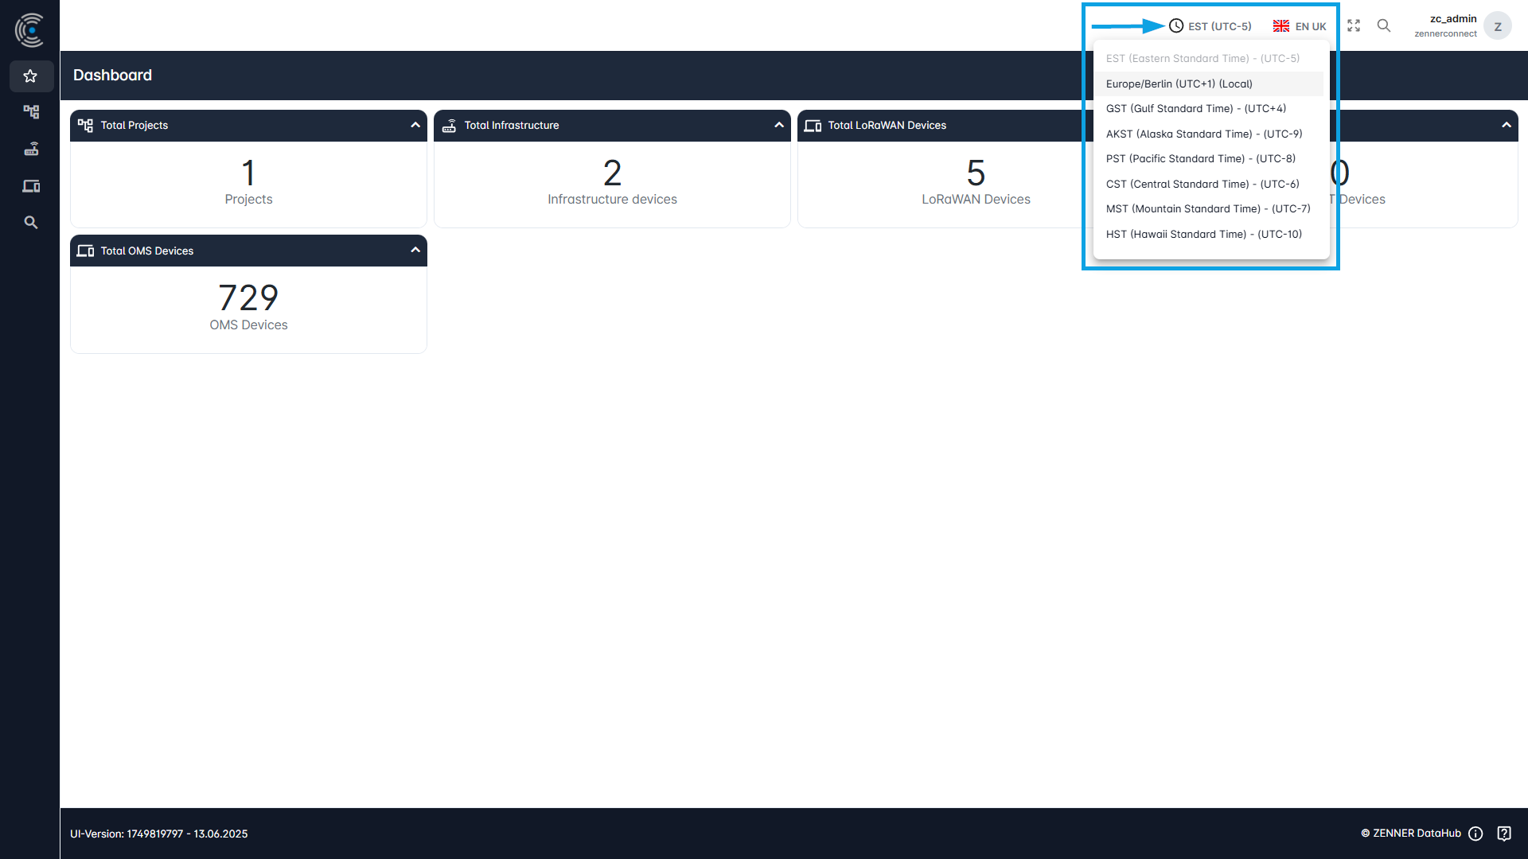Collapse the Total Infrastructure card

[x=778, y=125]
